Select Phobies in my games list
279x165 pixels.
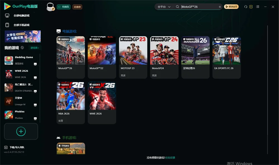coord(21,115)
